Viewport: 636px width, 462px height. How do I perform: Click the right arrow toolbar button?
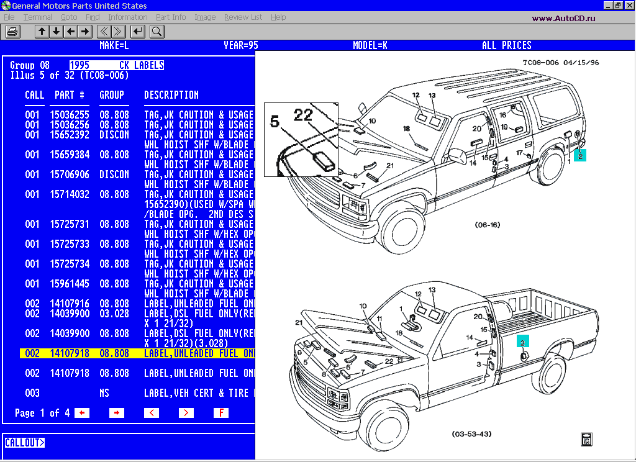pyautogui.click(x=84, y=31)
